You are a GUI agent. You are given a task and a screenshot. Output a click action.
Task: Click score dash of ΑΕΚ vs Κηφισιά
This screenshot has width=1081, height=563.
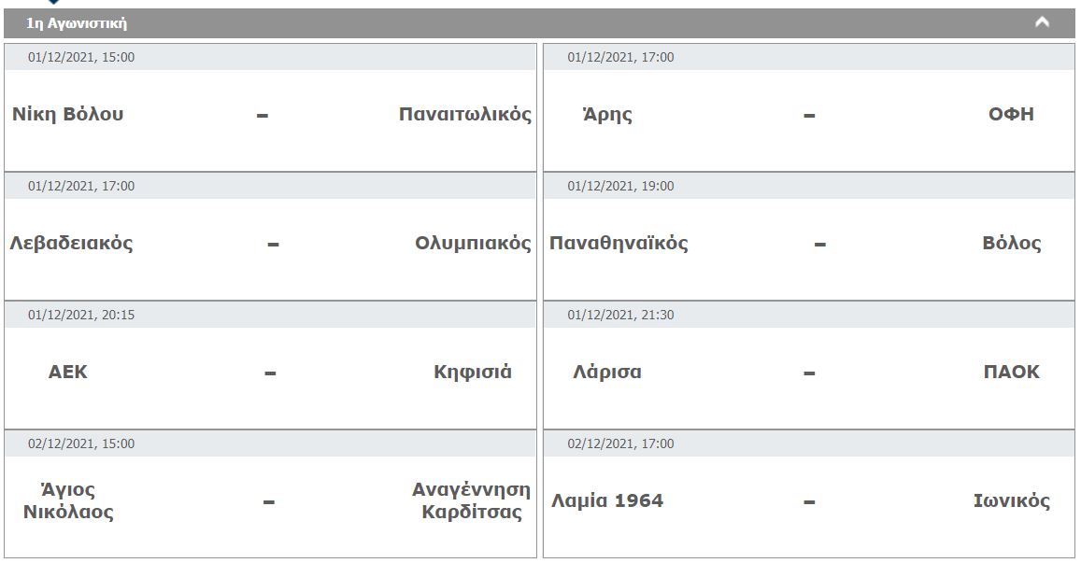[270, 373]
